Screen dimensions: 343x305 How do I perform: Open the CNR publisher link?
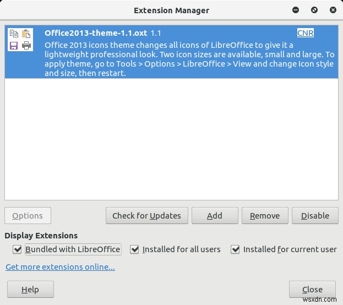coord(305,33)
